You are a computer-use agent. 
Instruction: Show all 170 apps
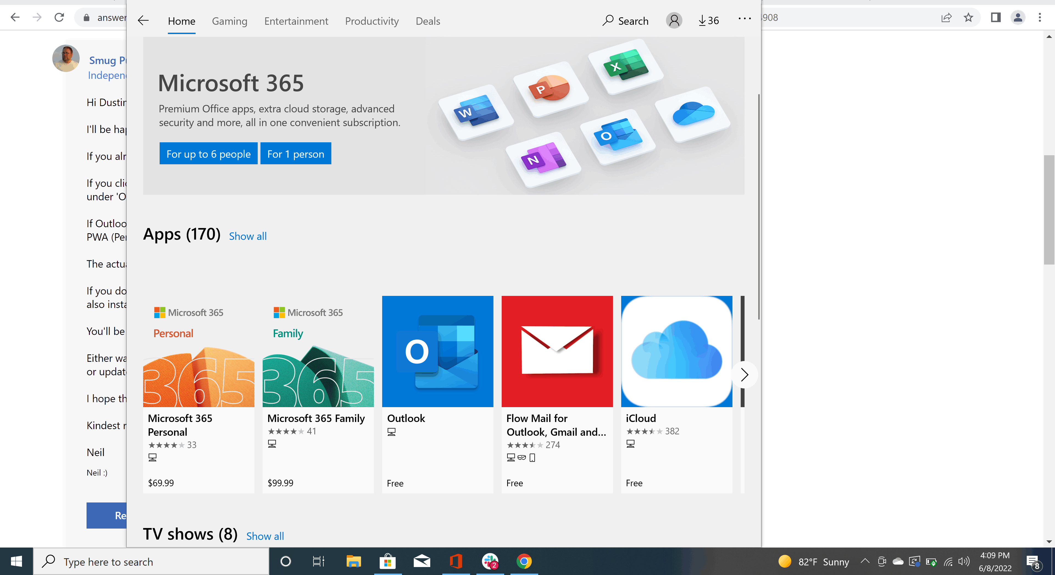click(x=248, y=236)
